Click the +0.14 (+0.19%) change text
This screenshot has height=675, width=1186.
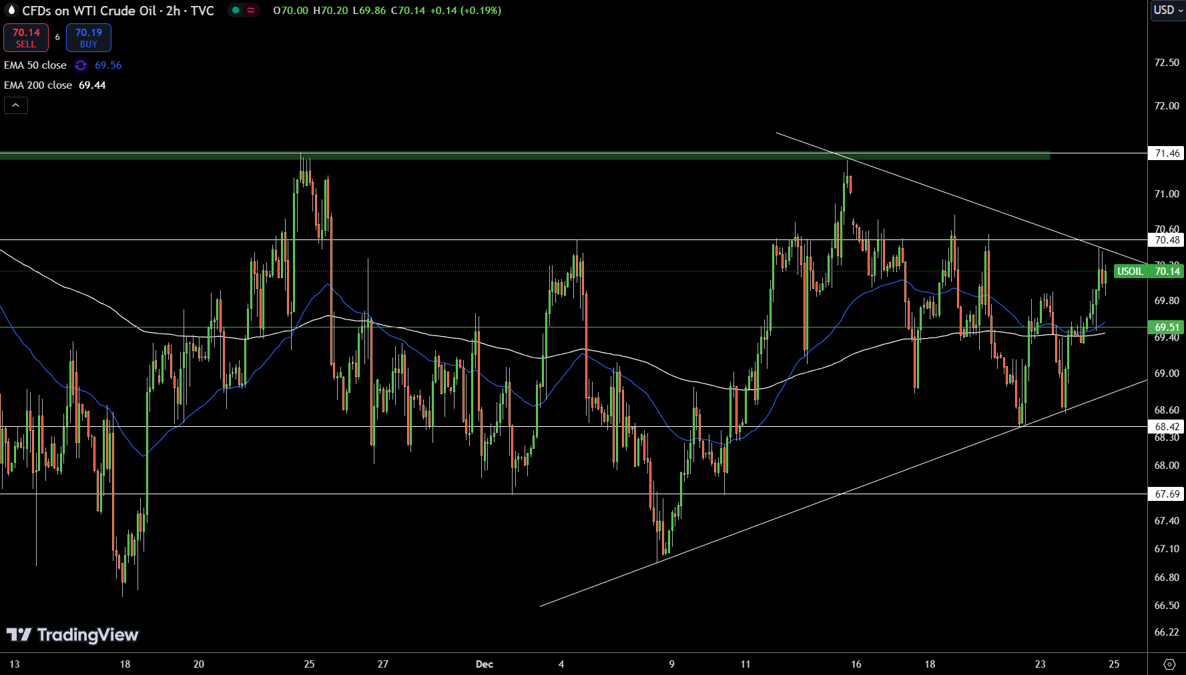pyautogui.click(x=466, y=11)
